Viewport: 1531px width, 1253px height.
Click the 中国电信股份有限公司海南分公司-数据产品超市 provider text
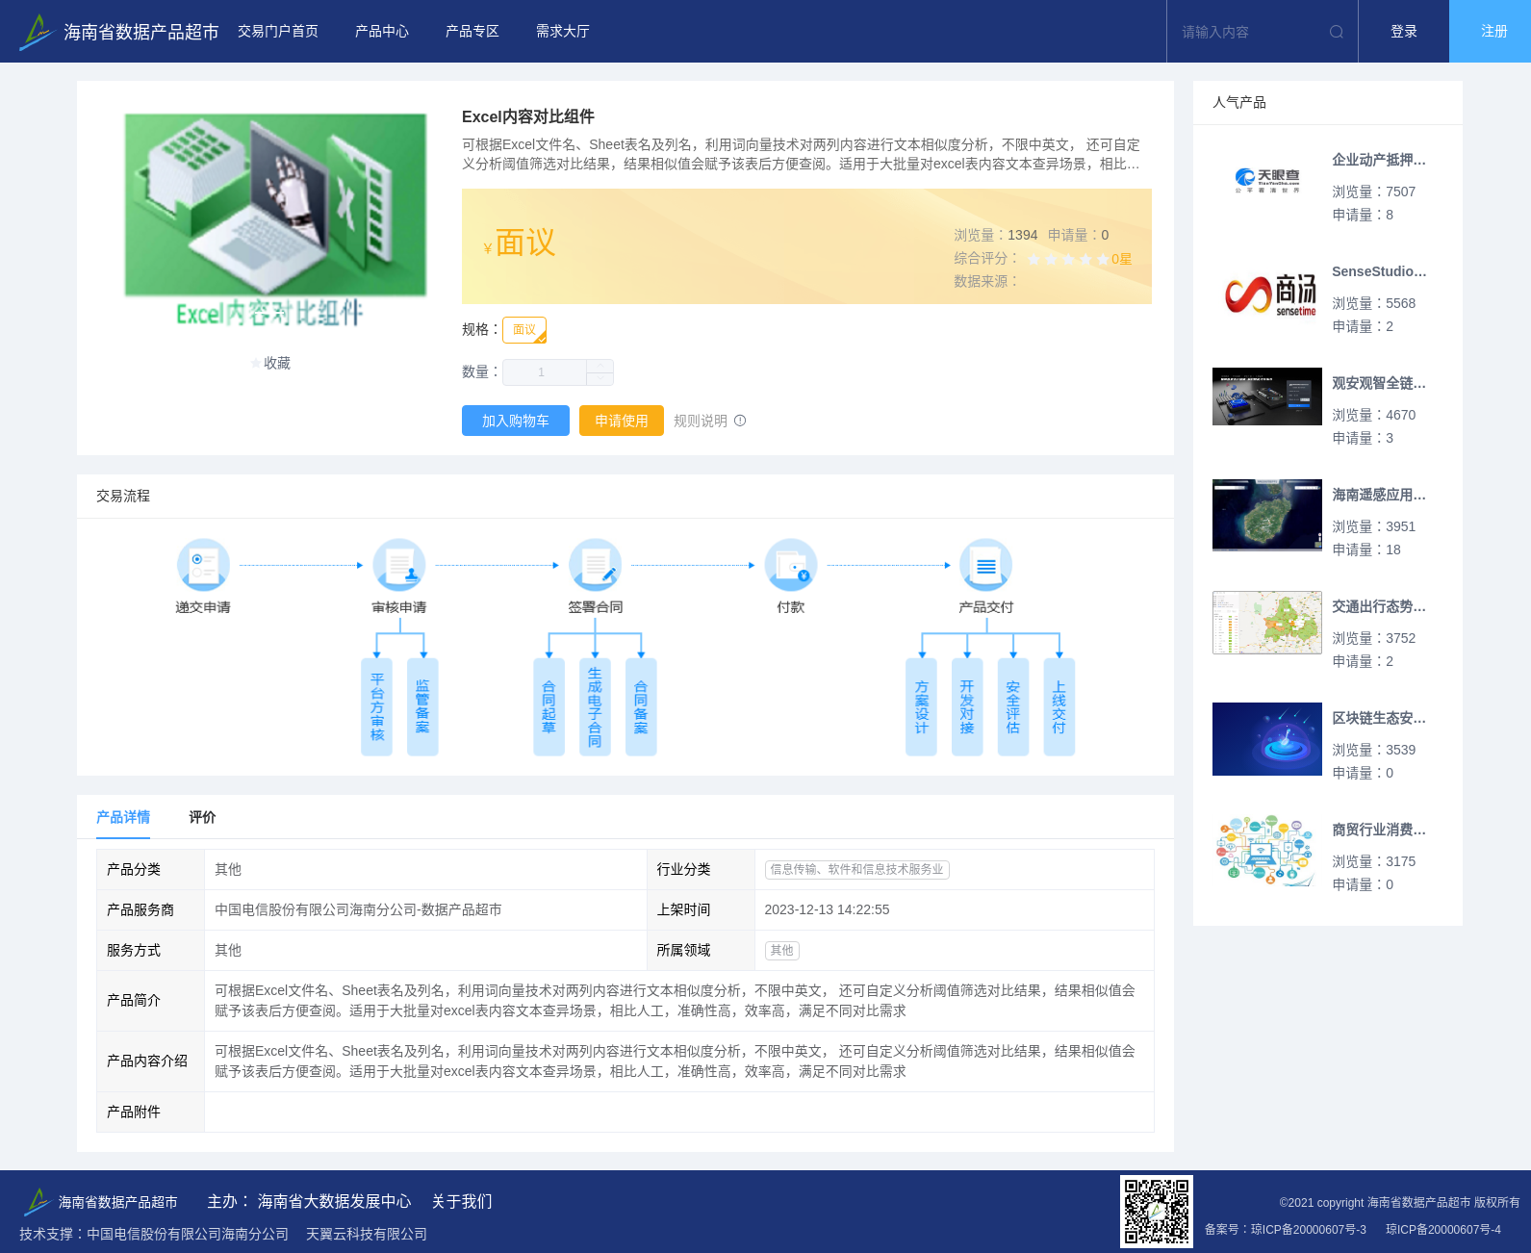click(x=358, y=909)
